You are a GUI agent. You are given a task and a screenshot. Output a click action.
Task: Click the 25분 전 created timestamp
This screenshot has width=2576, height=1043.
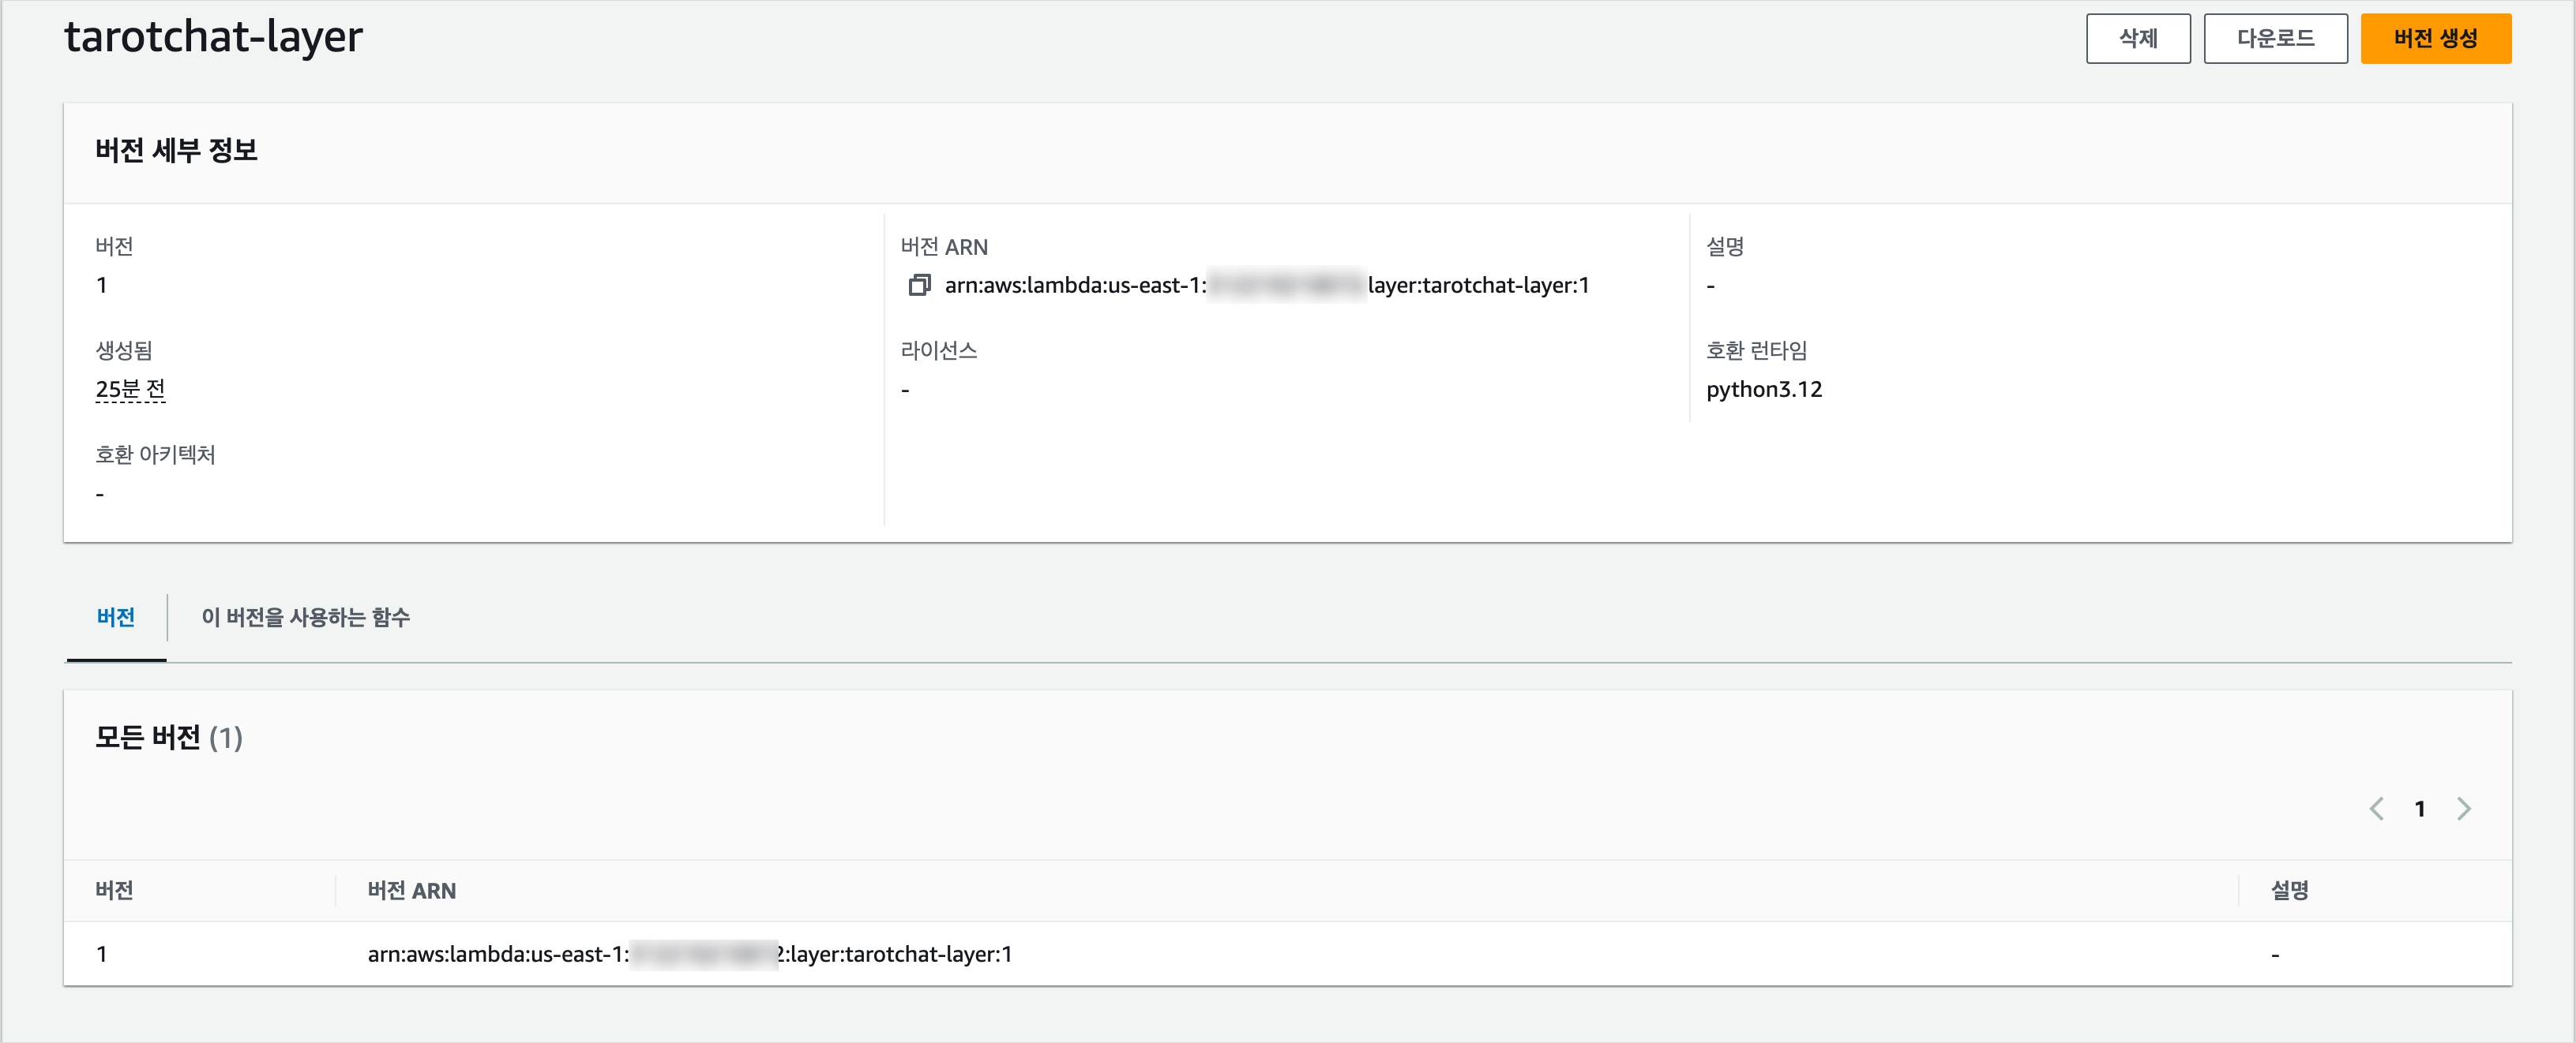tap(130, 389)
